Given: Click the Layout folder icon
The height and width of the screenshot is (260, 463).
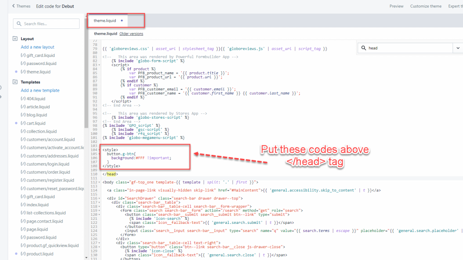Looking at the screenshot, I should [15, 38].
